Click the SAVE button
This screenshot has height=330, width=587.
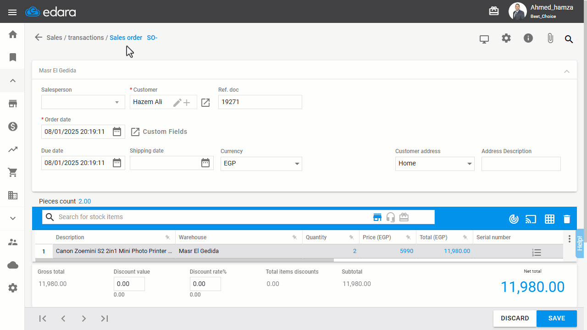pos(557,319)
